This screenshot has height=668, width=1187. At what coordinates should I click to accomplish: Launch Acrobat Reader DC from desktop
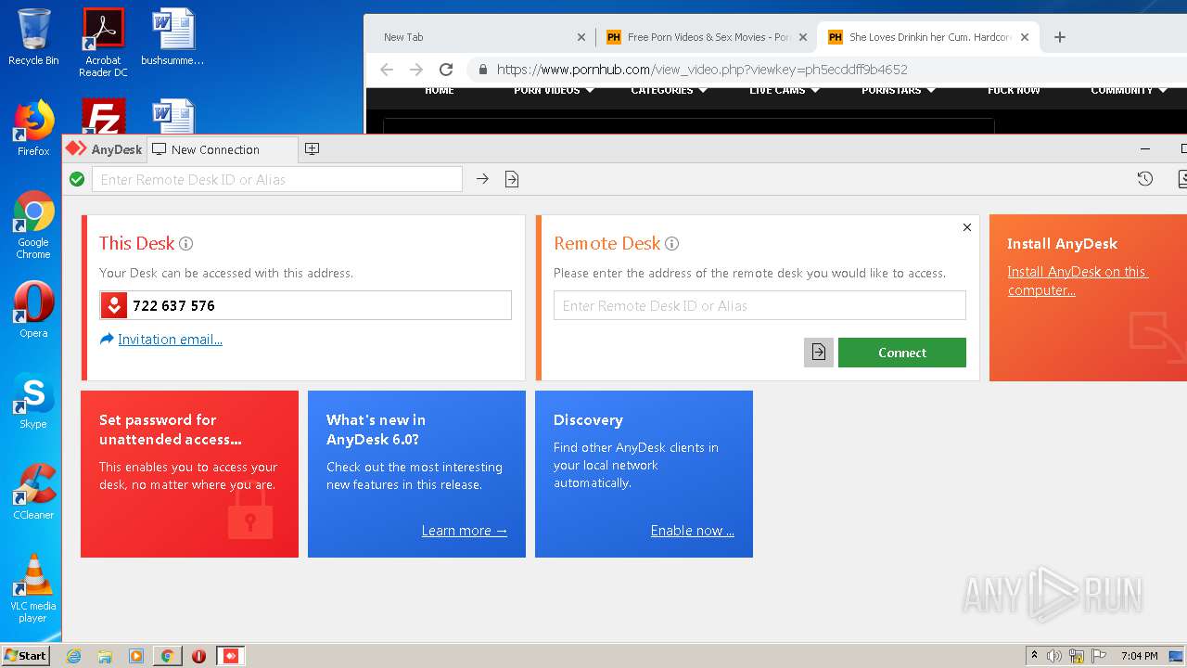pyautogui.click(x=103, y=42)
